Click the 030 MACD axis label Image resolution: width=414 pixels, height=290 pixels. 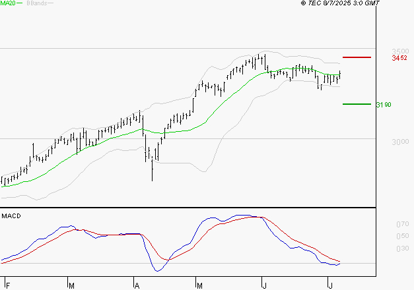point(403,248)
